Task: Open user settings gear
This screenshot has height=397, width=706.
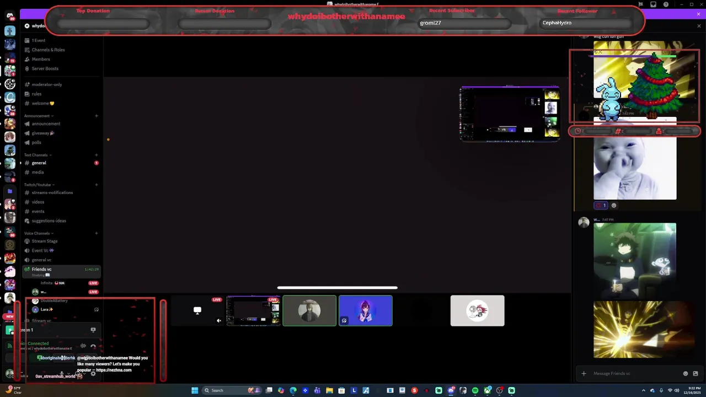Action: [x=93, y=373]
